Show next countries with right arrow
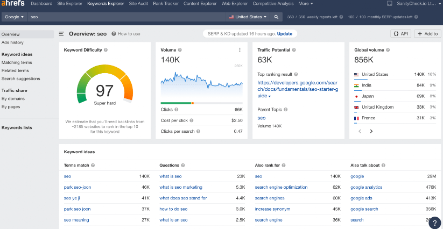The height and width of the screenshot is (229, 443). click(x=371, y=131)
